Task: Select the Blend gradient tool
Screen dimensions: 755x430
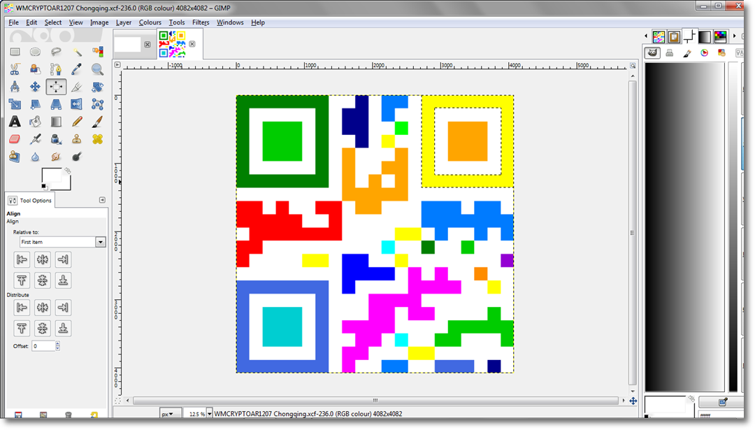Action: click(x=56, y=122)
